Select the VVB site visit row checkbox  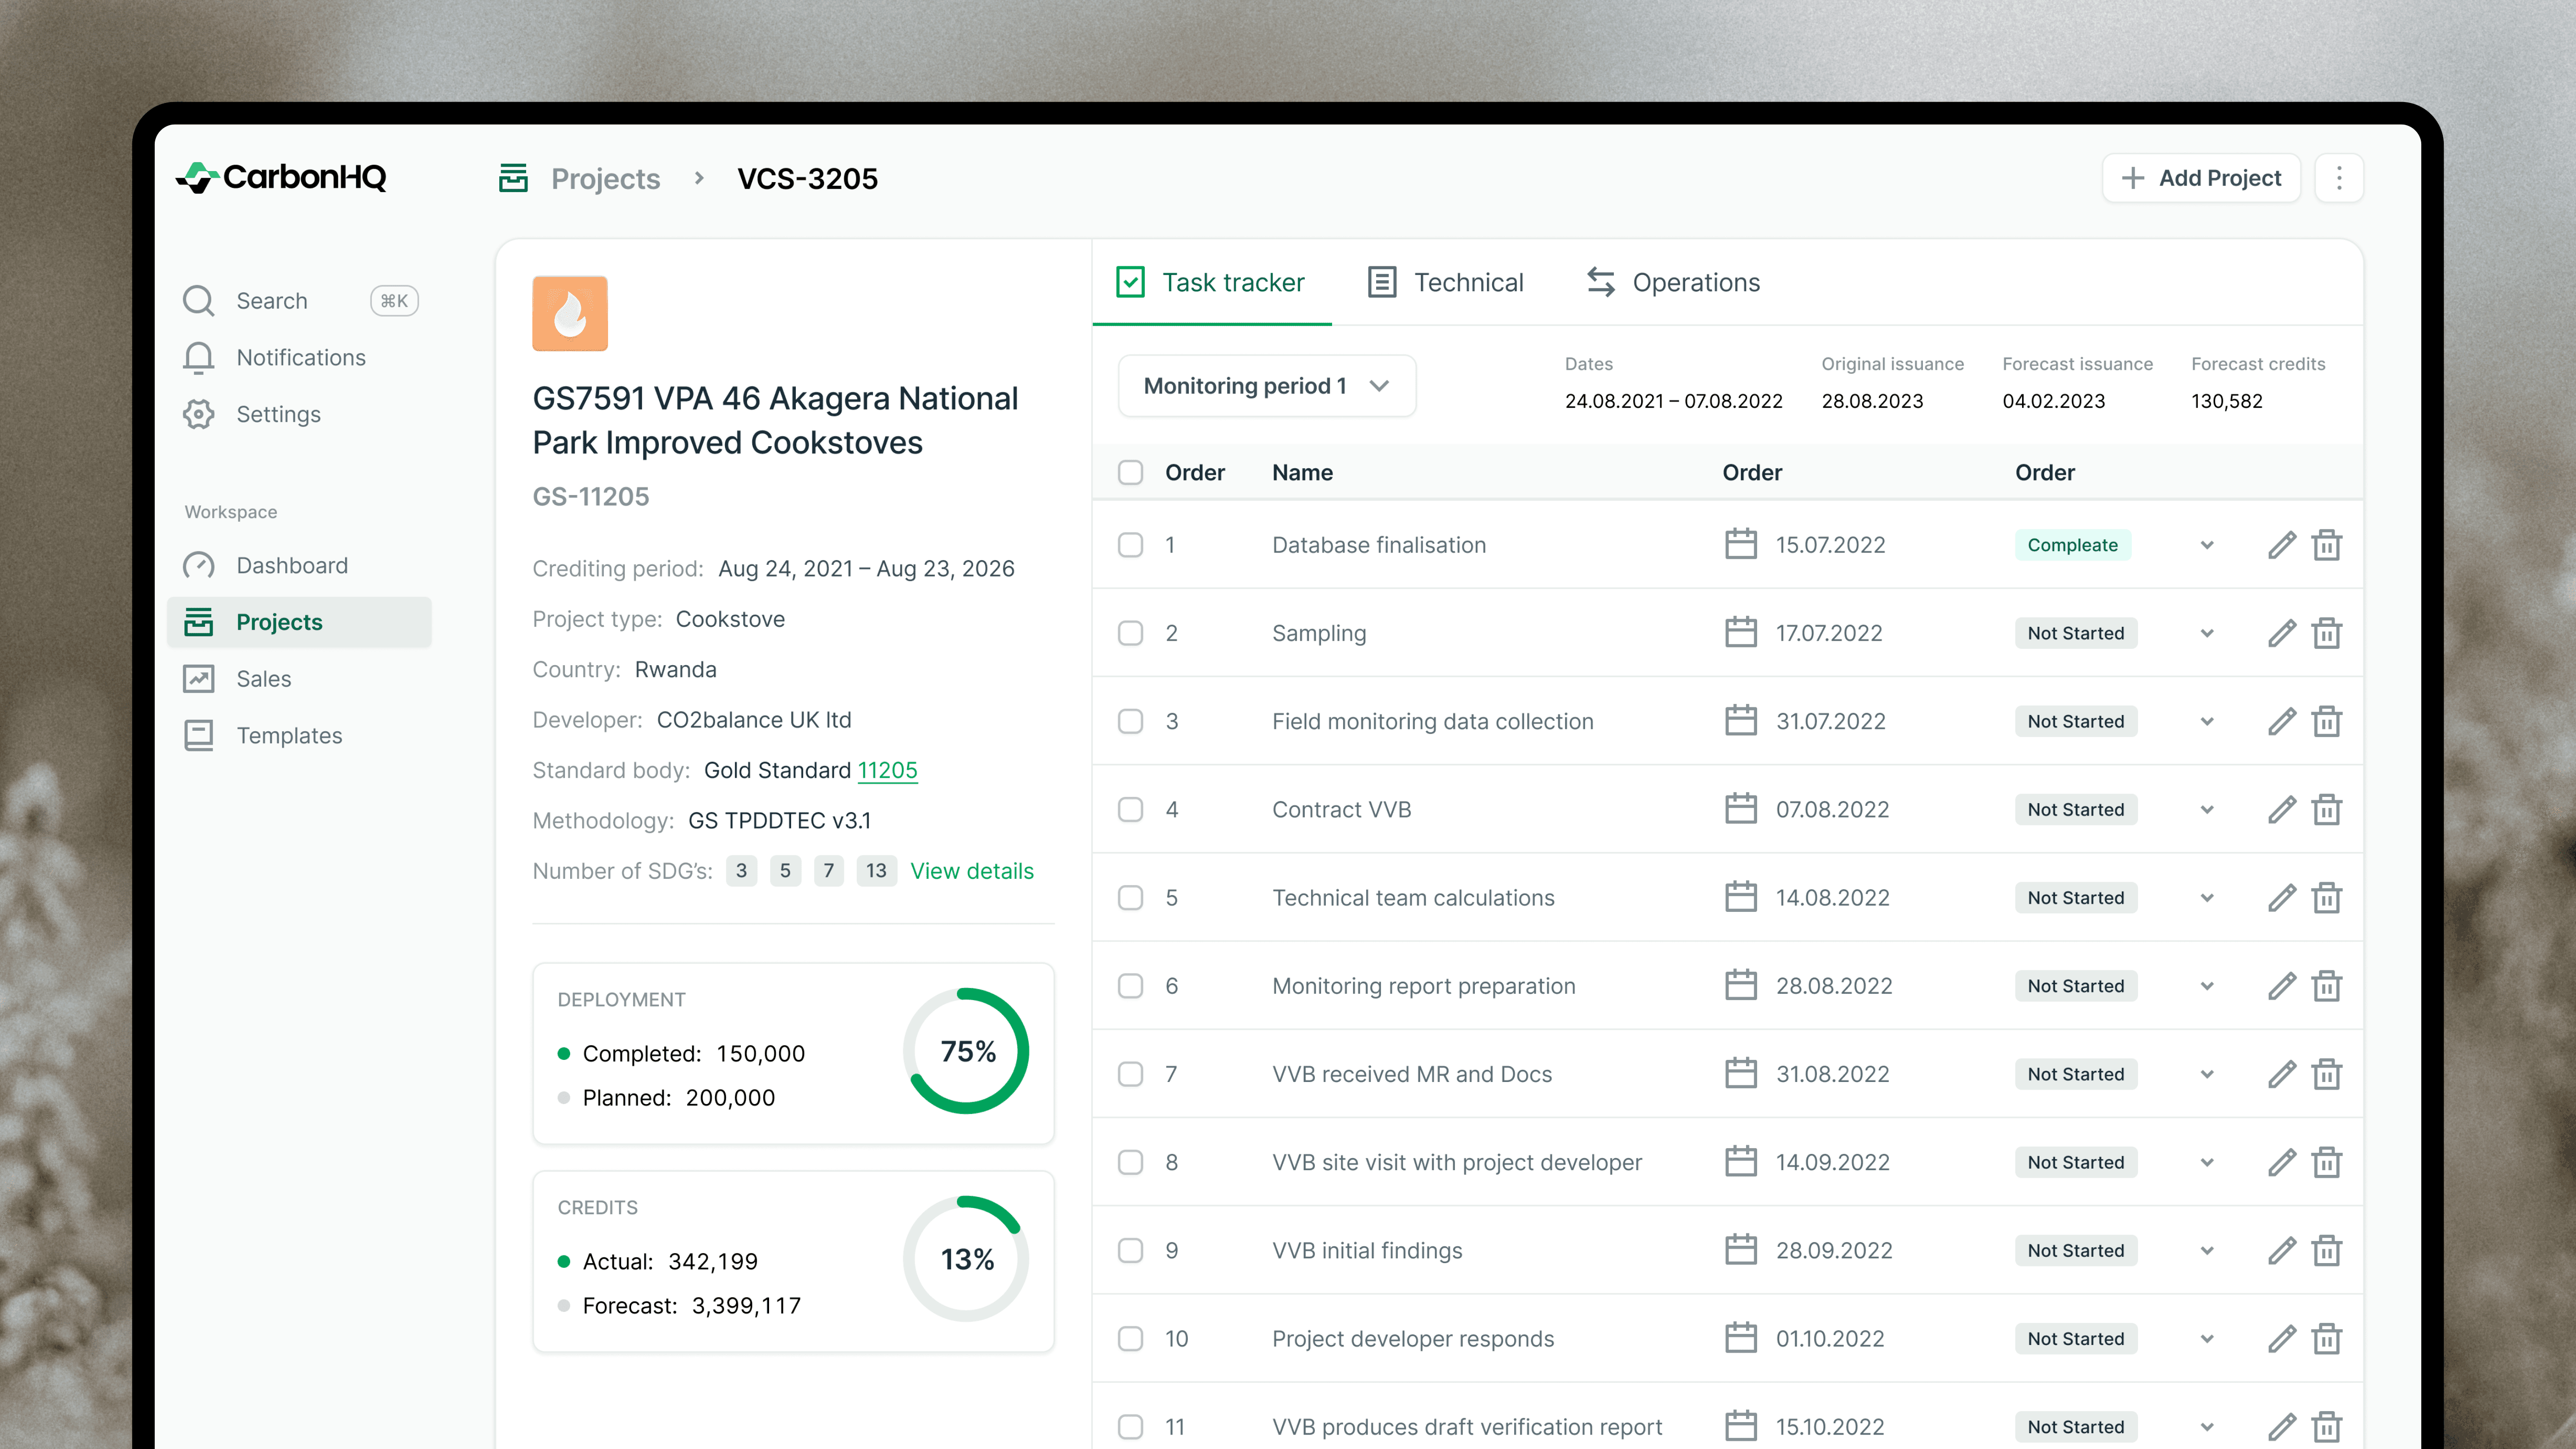(x=1130, y=1162)
